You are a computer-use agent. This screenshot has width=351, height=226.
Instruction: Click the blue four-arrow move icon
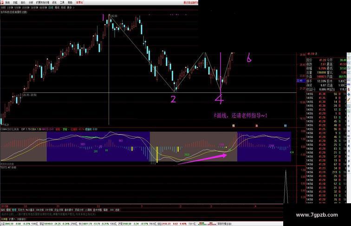349,94
